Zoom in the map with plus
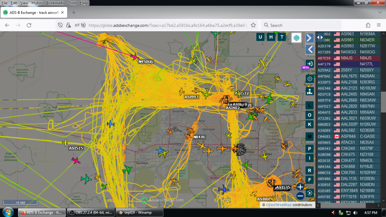 coord(300,187)
